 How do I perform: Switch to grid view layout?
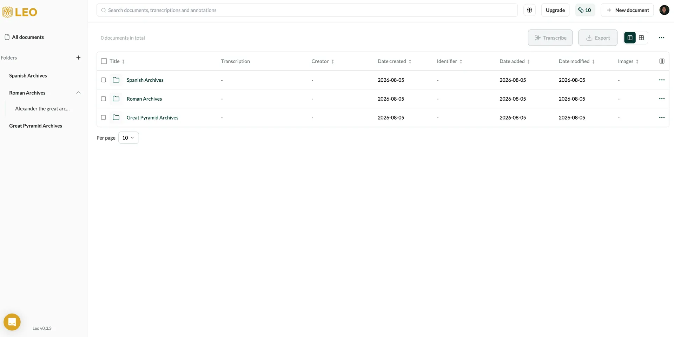point(641,38)
